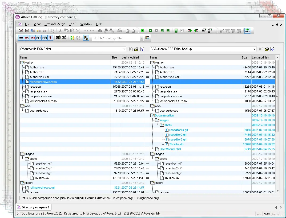Viewport: 286px width, 218px height.
Task: Click the Compare Files toolbar icon
Action: pos(21,30)
